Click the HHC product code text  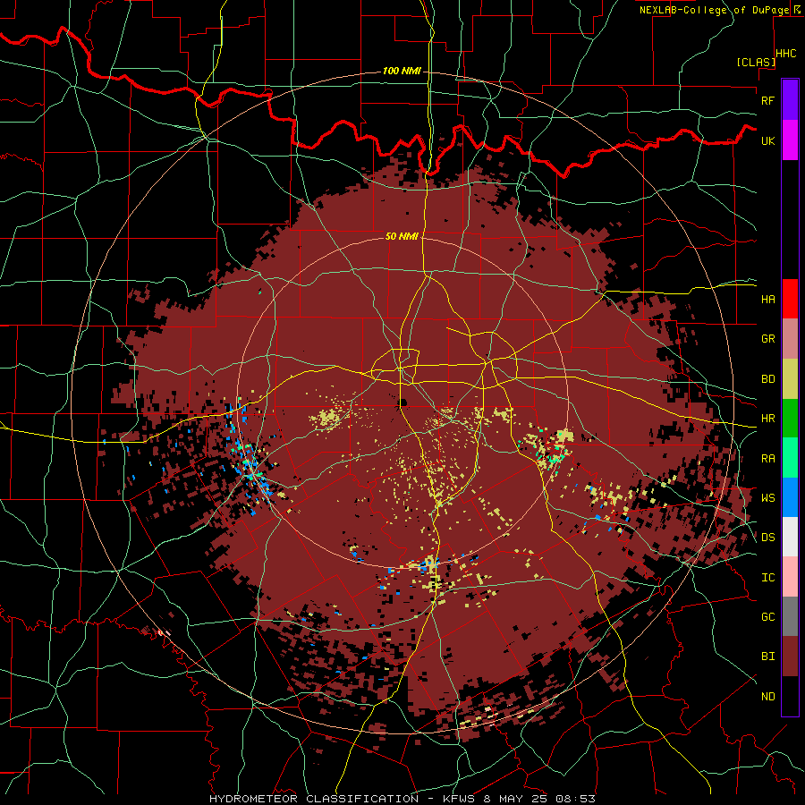click(x=785, y=54)
